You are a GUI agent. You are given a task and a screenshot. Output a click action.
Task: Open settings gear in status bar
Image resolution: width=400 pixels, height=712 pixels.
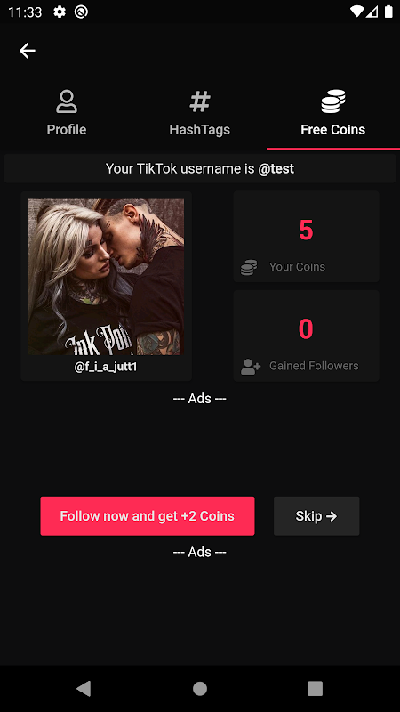click(60, 12)
